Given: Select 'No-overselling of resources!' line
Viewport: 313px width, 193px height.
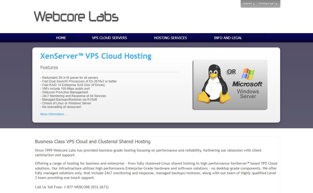Looking at the screenshot, I should 61,107.
